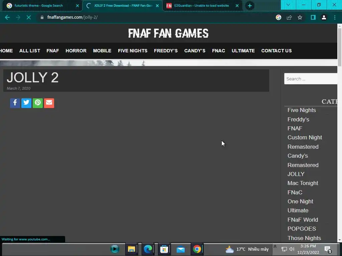
Task: Share on Twitter icon
Action: tap(26, 103)
